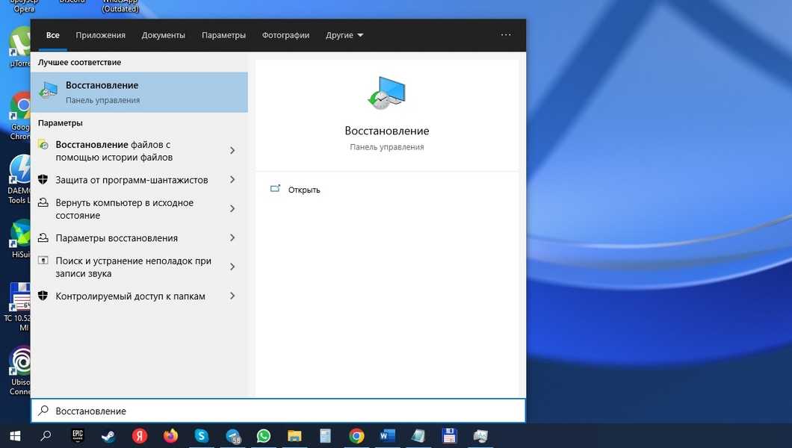The height and width of the screenshot is (448, 792).
Task: Expand arrow for "Защита от программ-шантажистов"
Action: [x=232, y=180]
